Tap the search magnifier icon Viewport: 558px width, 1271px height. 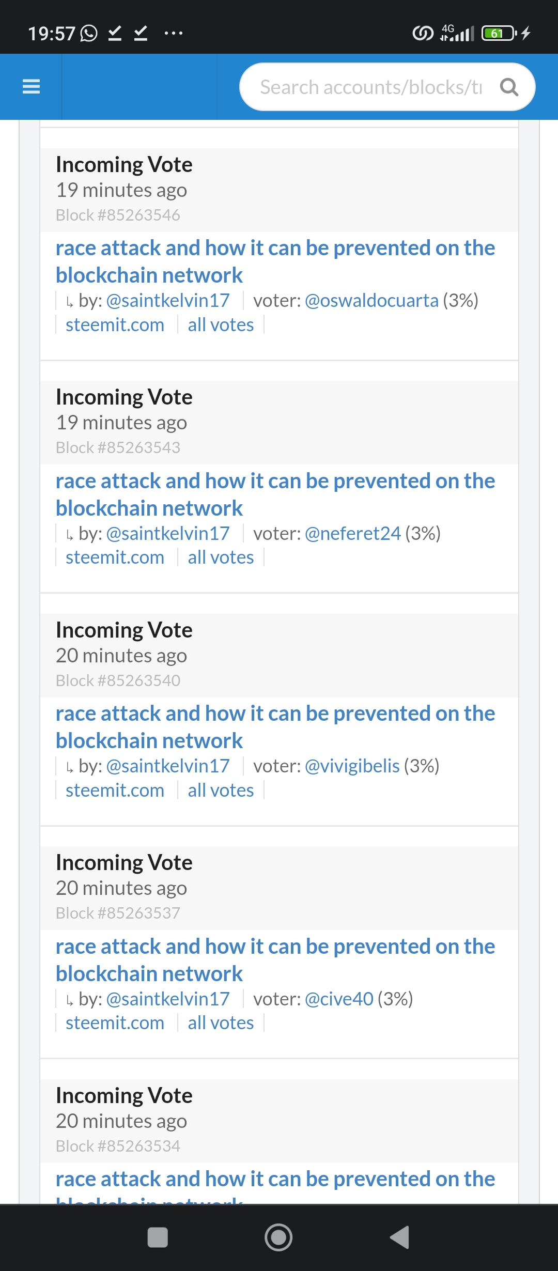[x=509, y=87]
